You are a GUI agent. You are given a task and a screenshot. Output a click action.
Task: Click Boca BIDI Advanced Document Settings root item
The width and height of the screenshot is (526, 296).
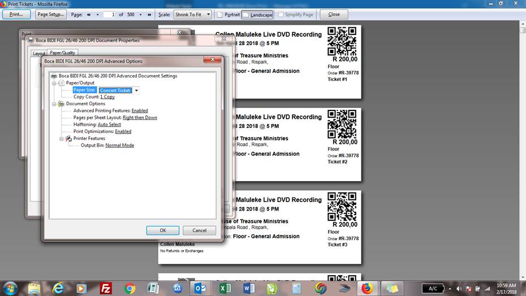[x=118, y=76]
